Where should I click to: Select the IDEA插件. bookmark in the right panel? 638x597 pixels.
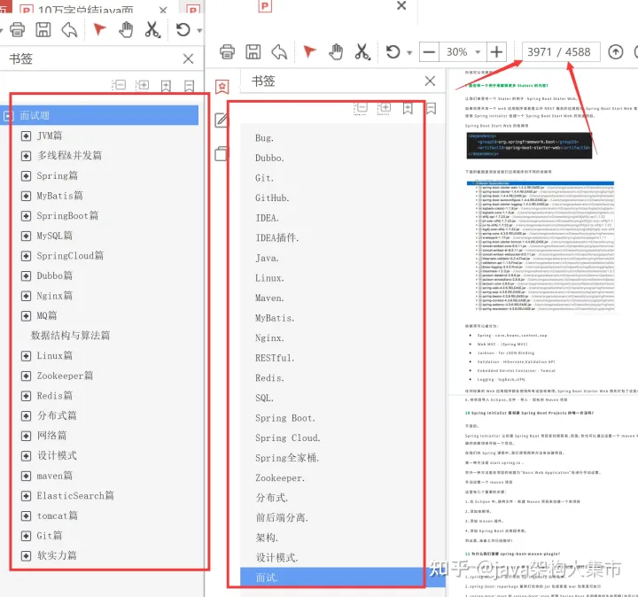tap(277, 238)
